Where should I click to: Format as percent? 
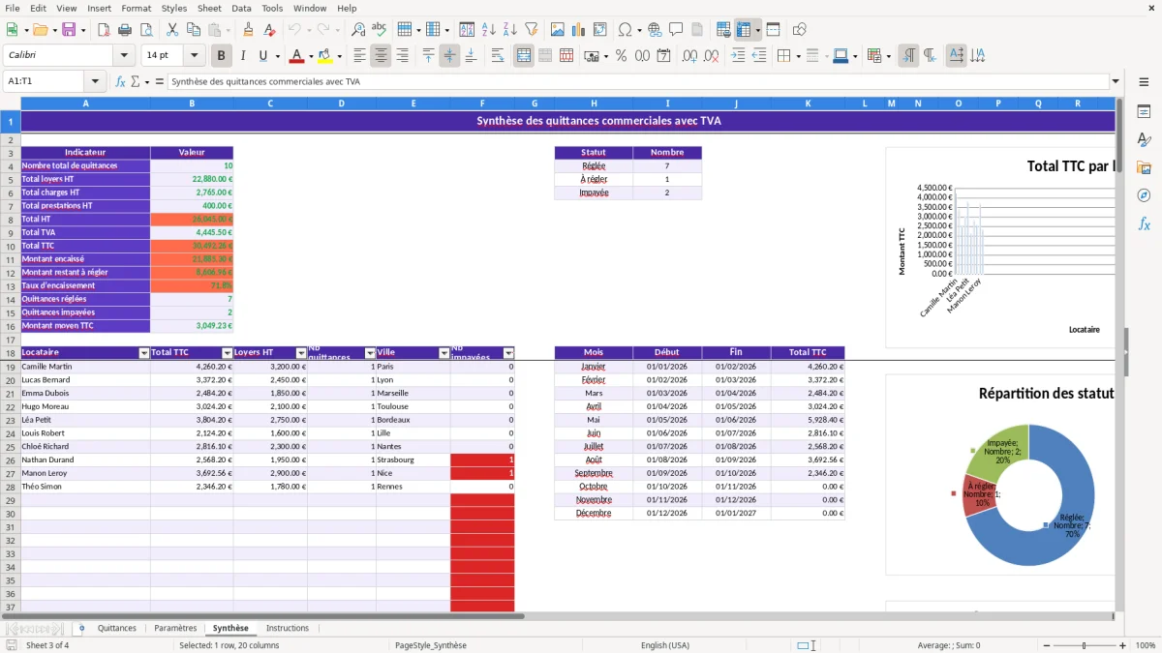coord(621,55)
